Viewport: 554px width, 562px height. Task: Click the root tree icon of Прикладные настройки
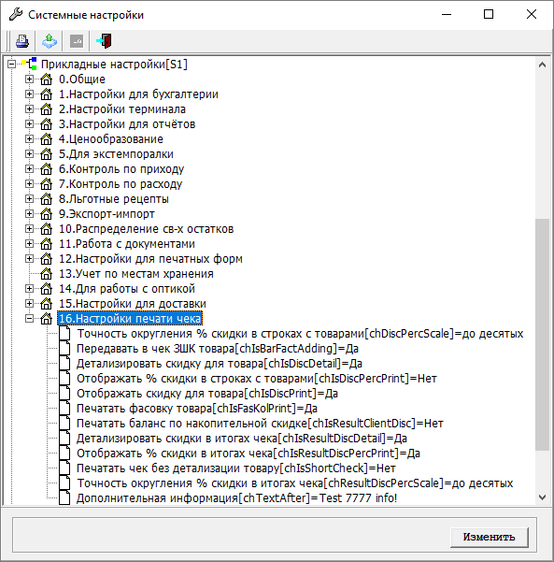[x=29, y=64]
